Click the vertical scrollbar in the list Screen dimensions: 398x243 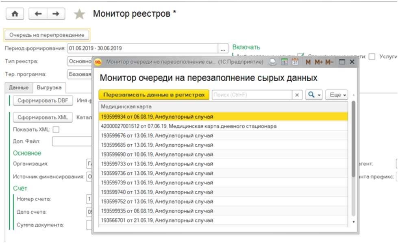(353, 139)
